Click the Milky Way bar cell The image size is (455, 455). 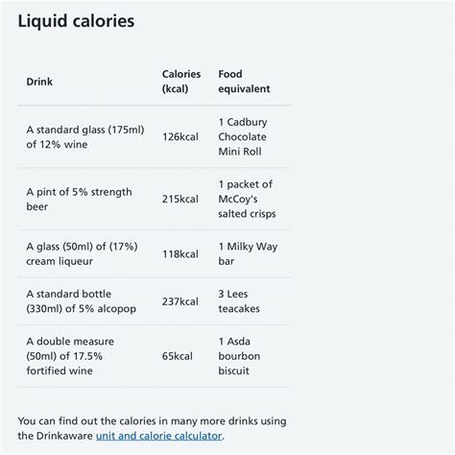tap(248, 253)
